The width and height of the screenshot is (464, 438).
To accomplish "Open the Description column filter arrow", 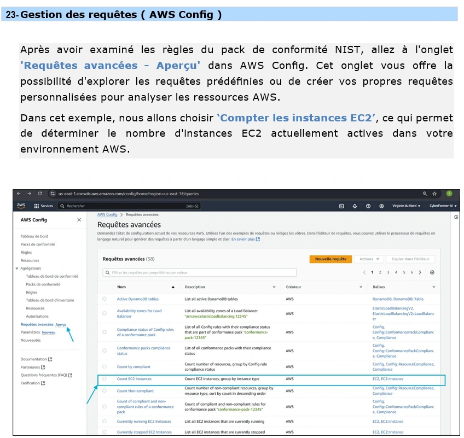I will (x=274, y=287).
